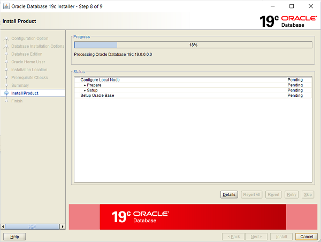Open the Help dialog

(x=14, y=237)
